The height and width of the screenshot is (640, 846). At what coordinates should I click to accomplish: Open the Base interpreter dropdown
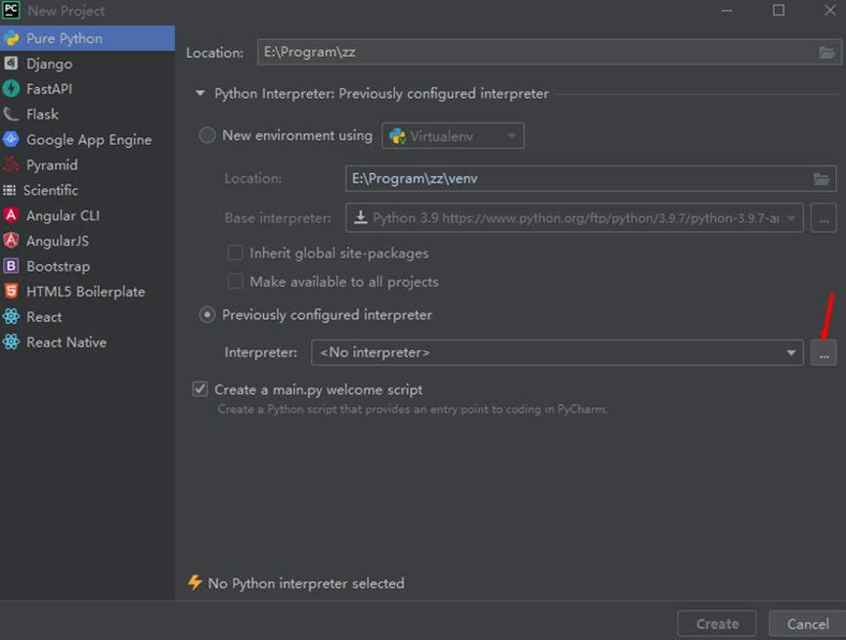coord(574,218)
